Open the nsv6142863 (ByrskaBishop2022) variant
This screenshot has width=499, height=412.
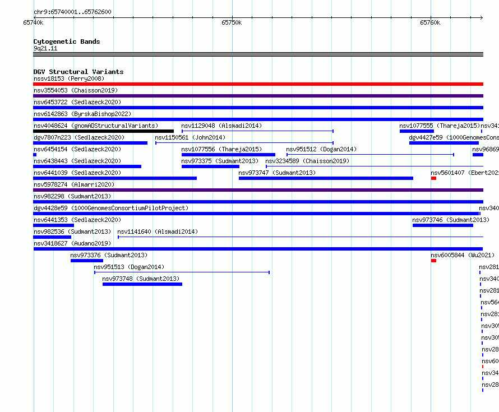82,114
